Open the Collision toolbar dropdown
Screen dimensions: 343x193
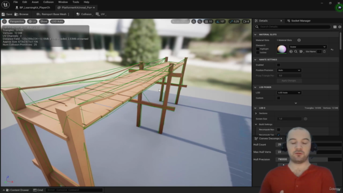pyautogui.click(x=85, y=14)
